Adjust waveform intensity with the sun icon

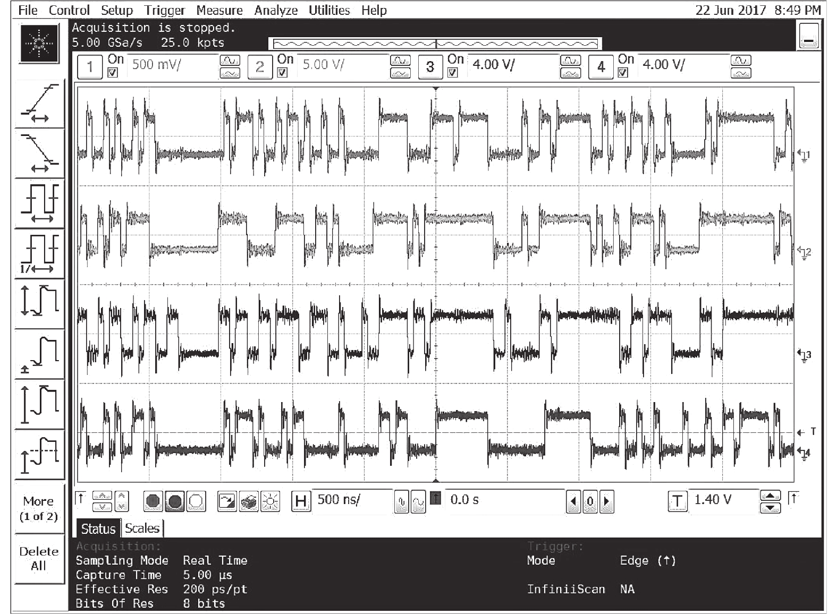pos(270,501)
